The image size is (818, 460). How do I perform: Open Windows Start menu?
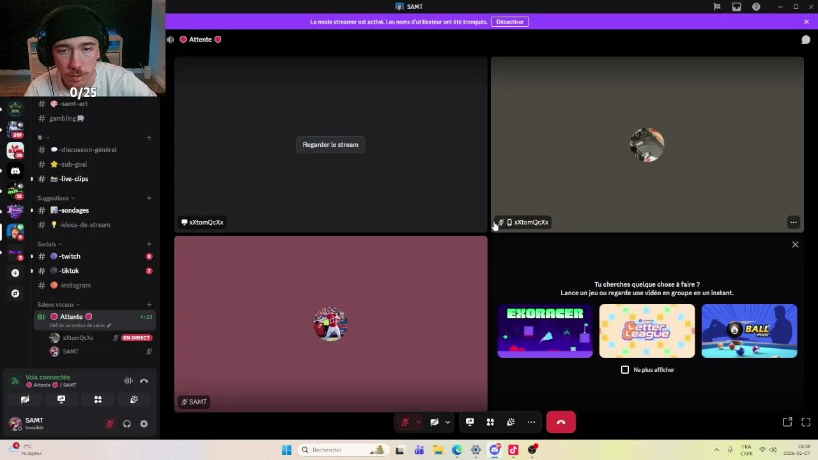[286, 450]
